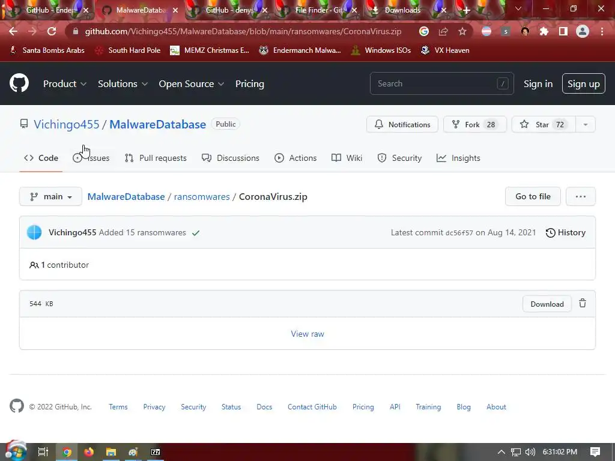The height and width of the screenshot is (461, 615).
Task: Click the Fork button
Action: (x=475, y=125)
